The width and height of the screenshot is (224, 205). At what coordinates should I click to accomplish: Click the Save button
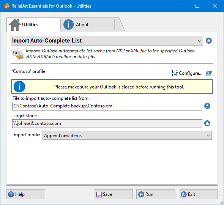pos(113,194)
